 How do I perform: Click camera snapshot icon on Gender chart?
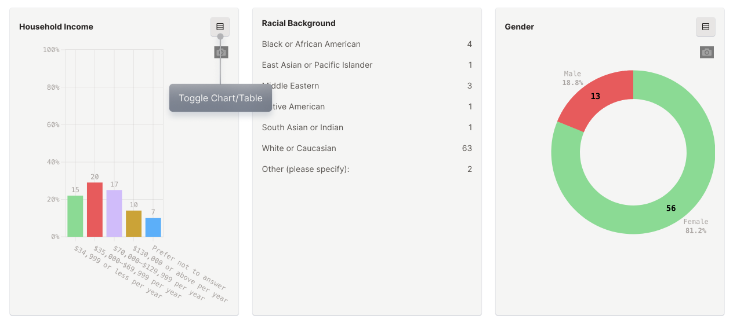click(x=706, y=53)
